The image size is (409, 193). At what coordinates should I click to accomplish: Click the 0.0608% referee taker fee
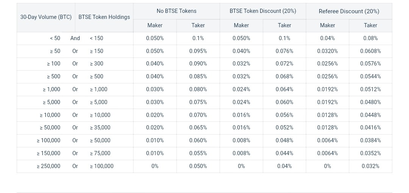coord(370,51)
